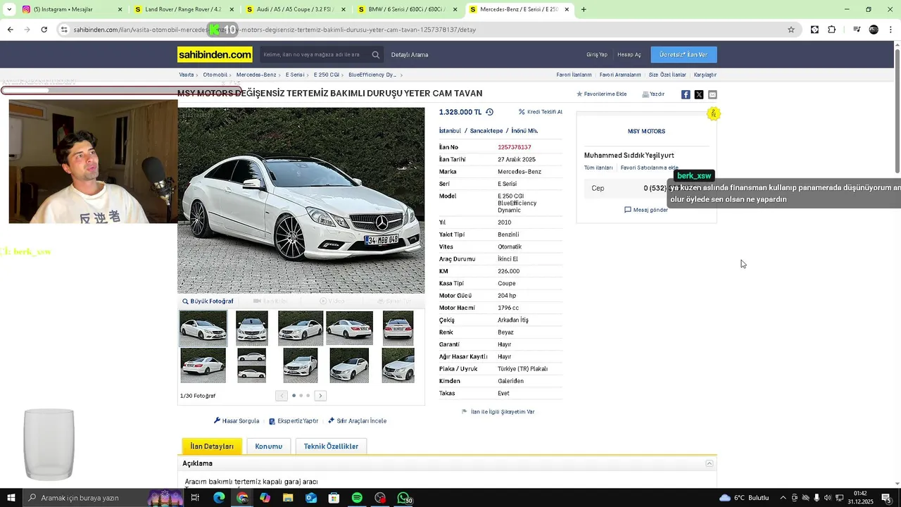Open new browser tab

[584, 9]
